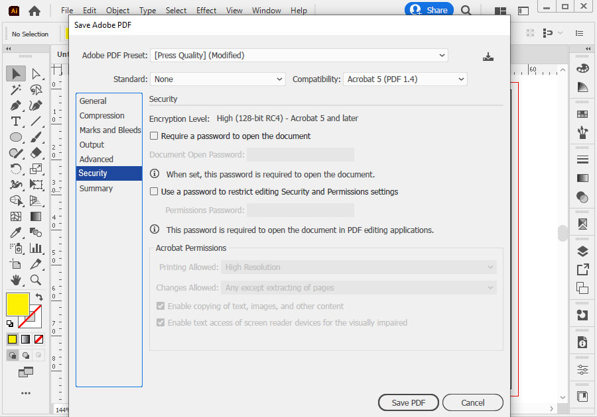Select the Eyedropper tool
Image resolution: width=597 pixels, height=417 pixels.
point(16,232)
